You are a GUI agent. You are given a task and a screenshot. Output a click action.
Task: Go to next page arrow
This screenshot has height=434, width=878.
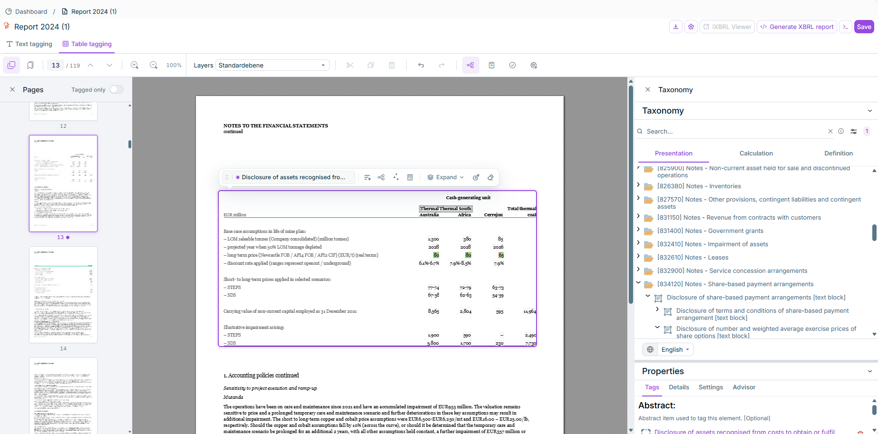click(109, 65)
